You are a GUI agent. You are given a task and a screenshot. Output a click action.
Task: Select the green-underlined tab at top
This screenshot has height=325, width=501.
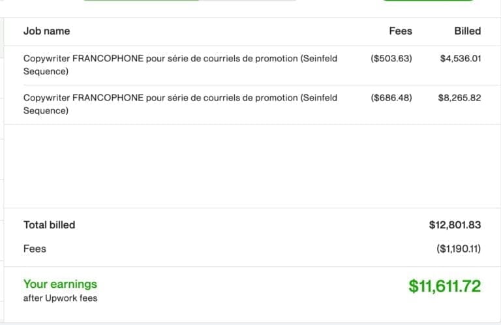(x=141, y=1)
